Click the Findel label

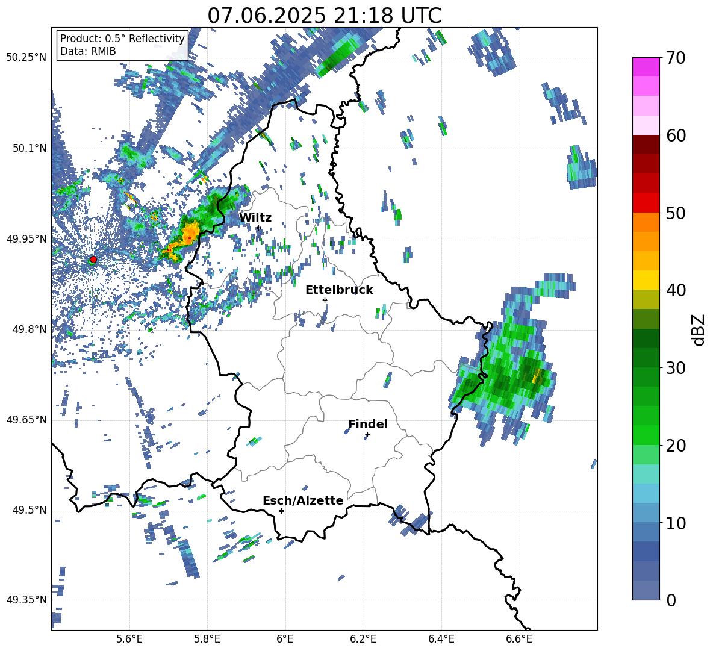coord(368,424)
